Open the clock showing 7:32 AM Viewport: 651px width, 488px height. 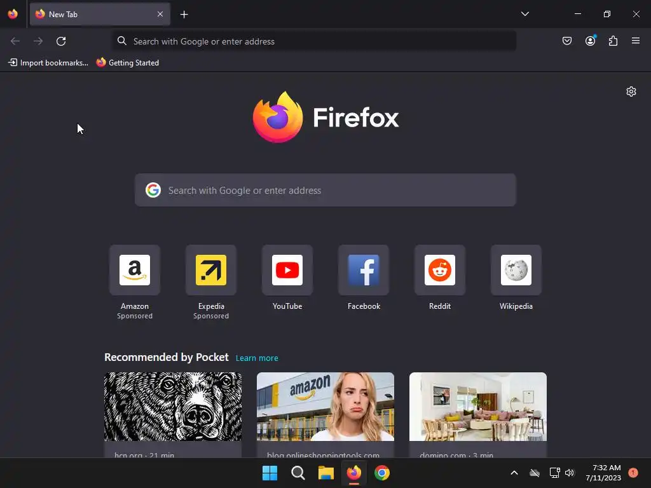(603, 473)
